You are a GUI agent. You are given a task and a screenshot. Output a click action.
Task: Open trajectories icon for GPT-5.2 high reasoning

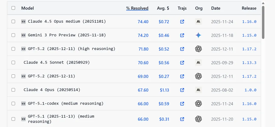click(x=182, y=49)
